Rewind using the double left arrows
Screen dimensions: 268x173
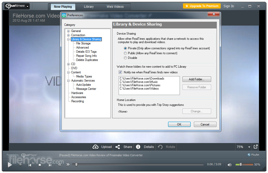[x=60, y=165]
